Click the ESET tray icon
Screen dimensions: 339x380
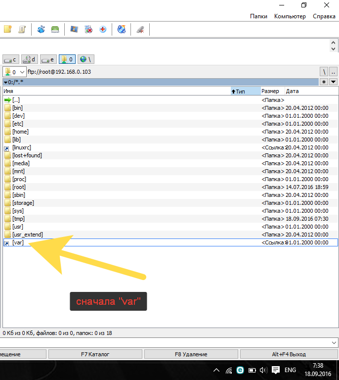(240, 370)
